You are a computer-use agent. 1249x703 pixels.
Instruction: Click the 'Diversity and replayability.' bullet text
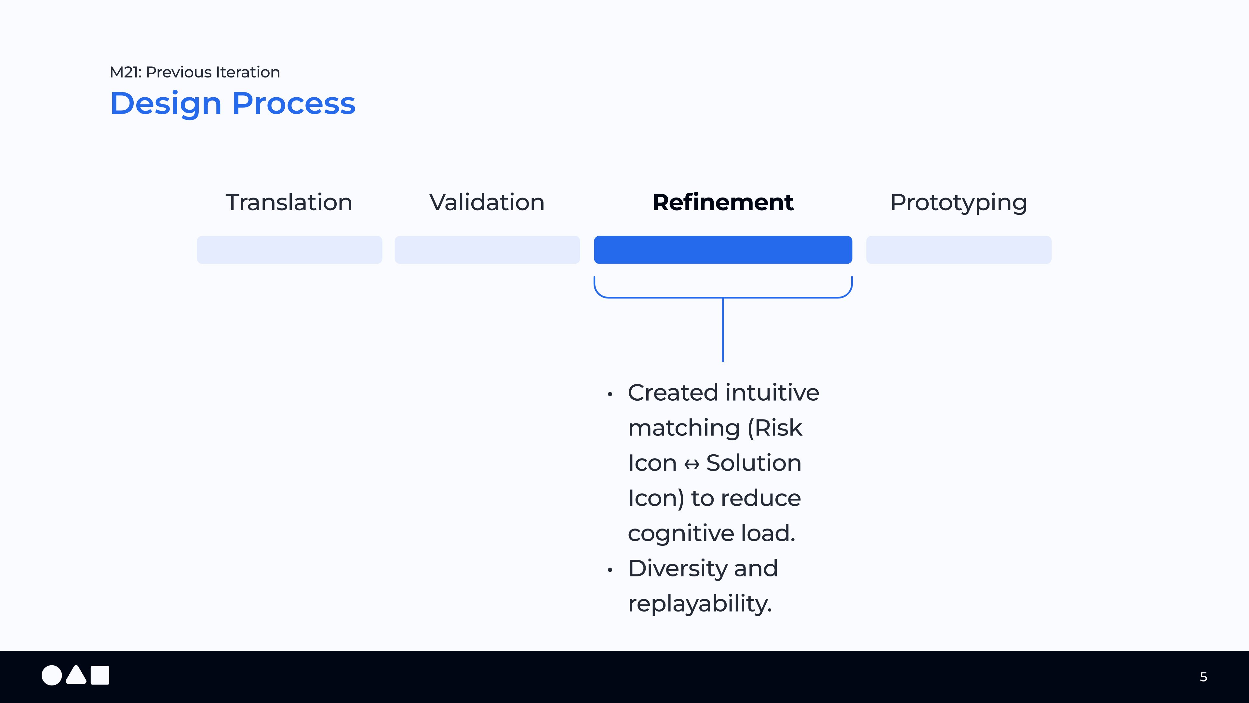[702, 586]
